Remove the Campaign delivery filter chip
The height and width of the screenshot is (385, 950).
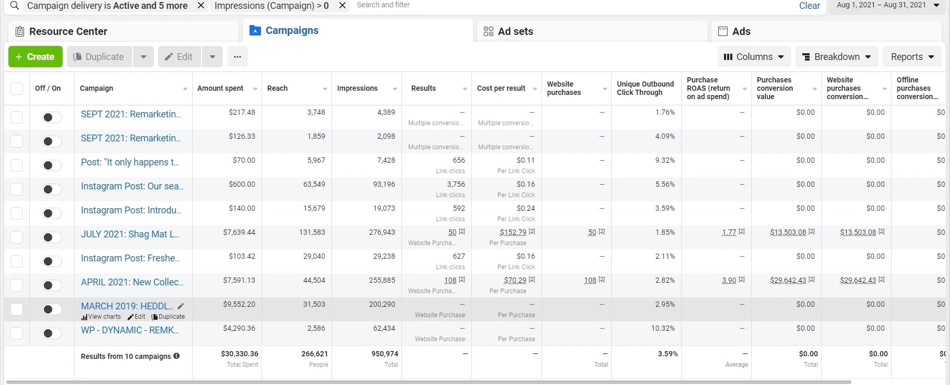201,6
